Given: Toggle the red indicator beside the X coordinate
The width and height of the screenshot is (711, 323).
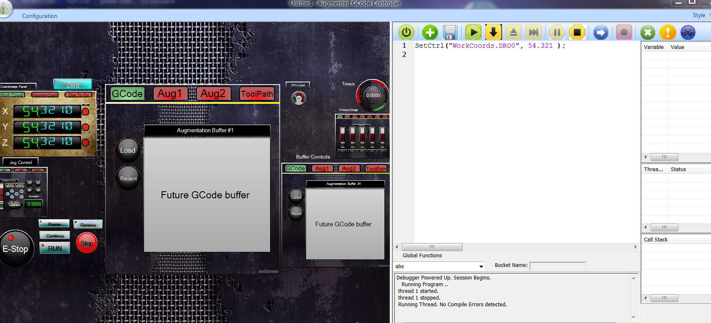Looking at the screenshot, I should pyautogui.click(x=85, y=112).
